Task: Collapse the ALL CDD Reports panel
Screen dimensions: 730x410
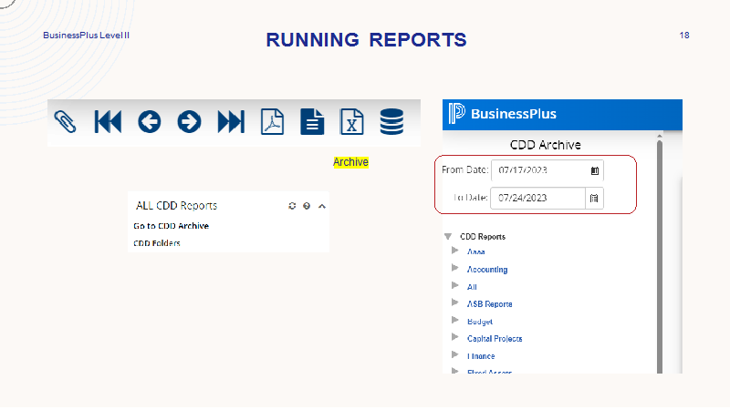Action: (322, 206)
